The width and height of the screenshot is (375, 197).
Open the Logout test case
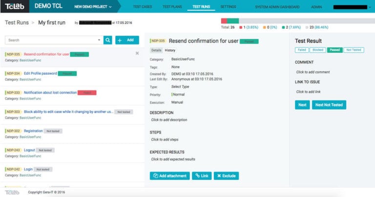click(x=29, y=150)
